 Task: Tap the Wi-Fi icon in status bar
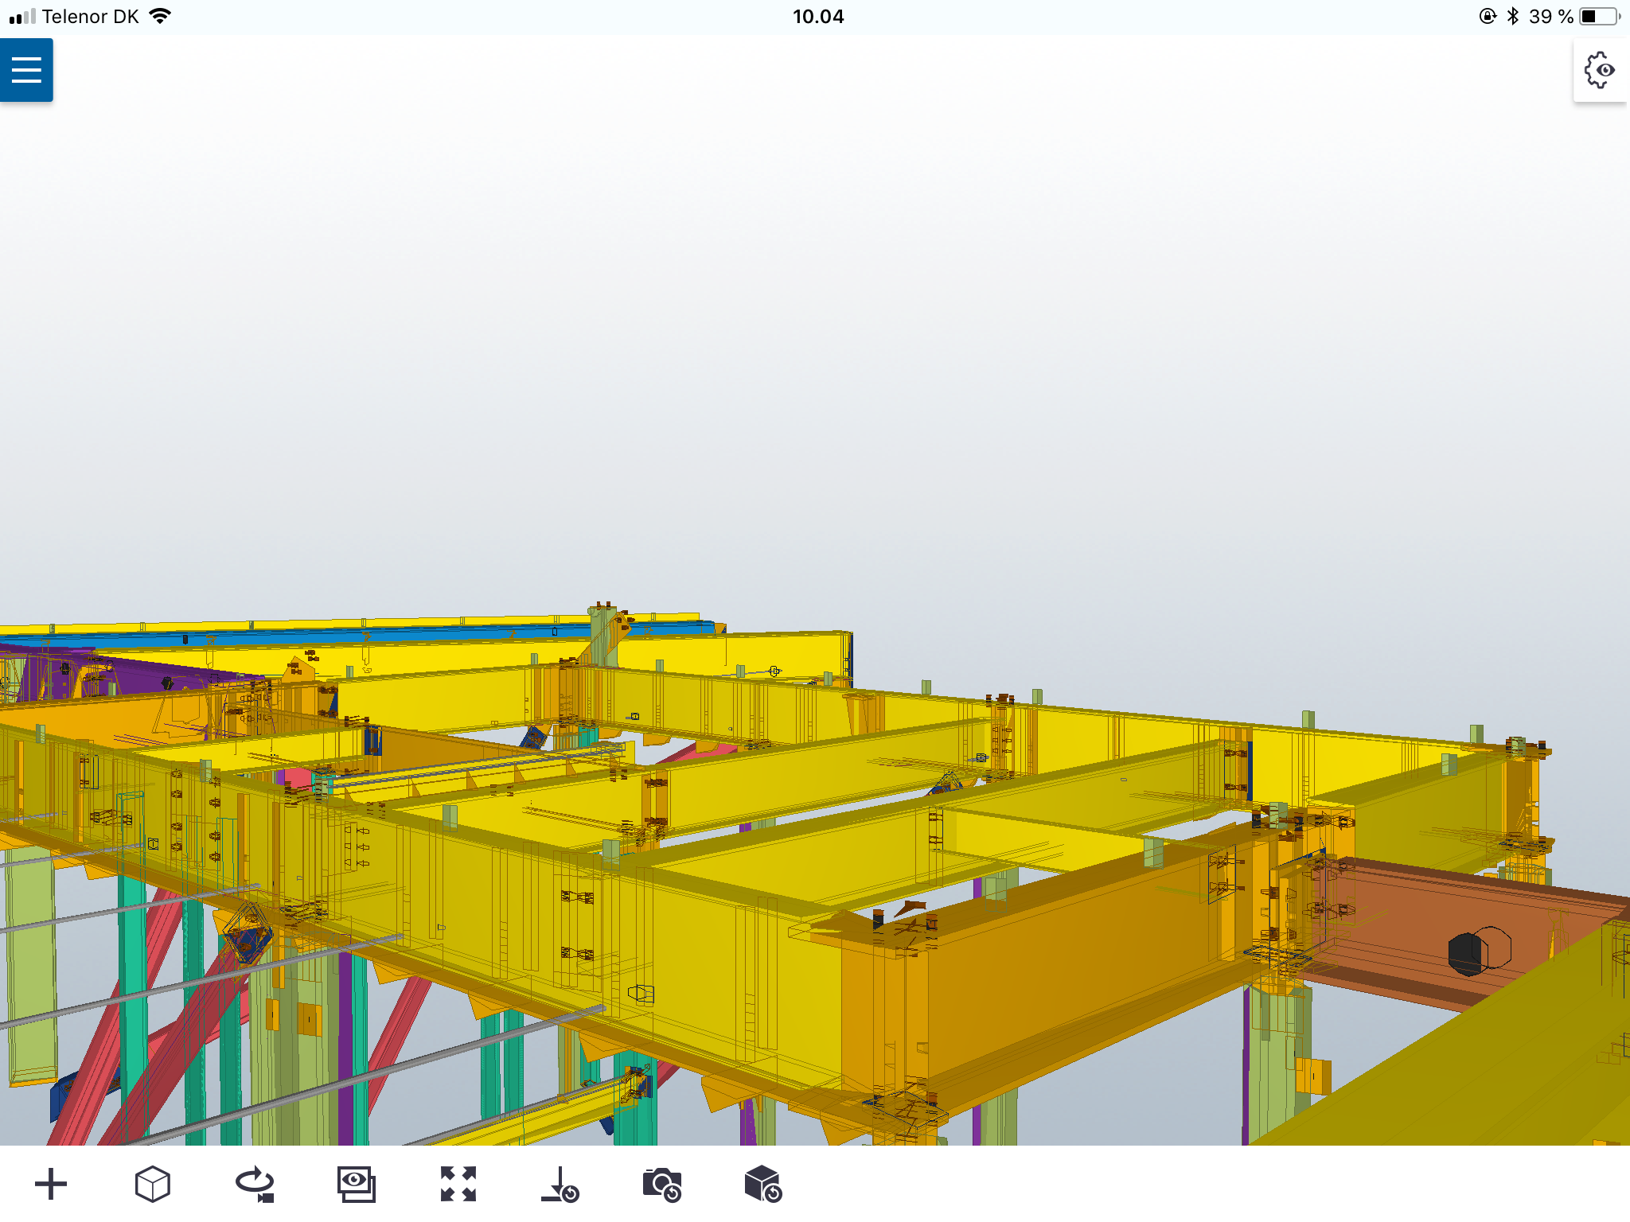[x=159, y=14]
